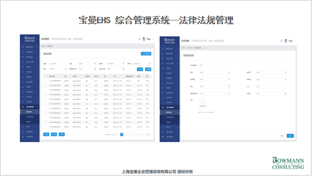312x176 pixels.
Task: Click notification bell in the 法律法规库 list page header
Action: pyautogui.click(x=139, y=39)
